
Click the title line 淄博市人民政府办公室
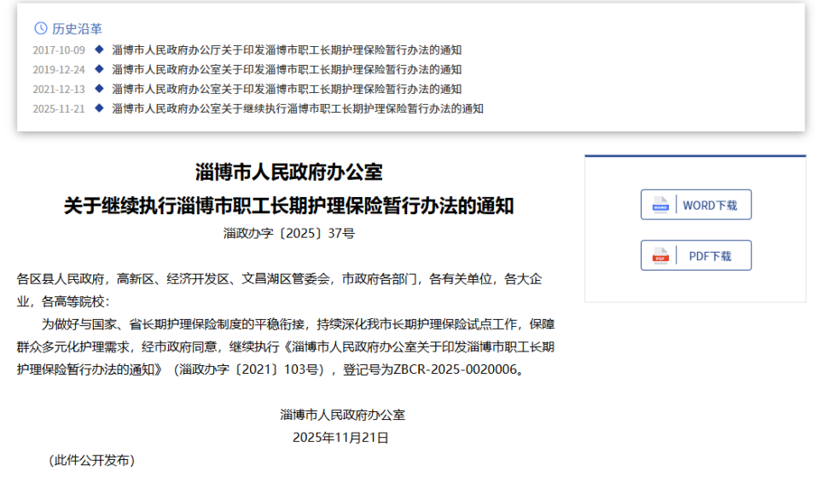[289, 172]
